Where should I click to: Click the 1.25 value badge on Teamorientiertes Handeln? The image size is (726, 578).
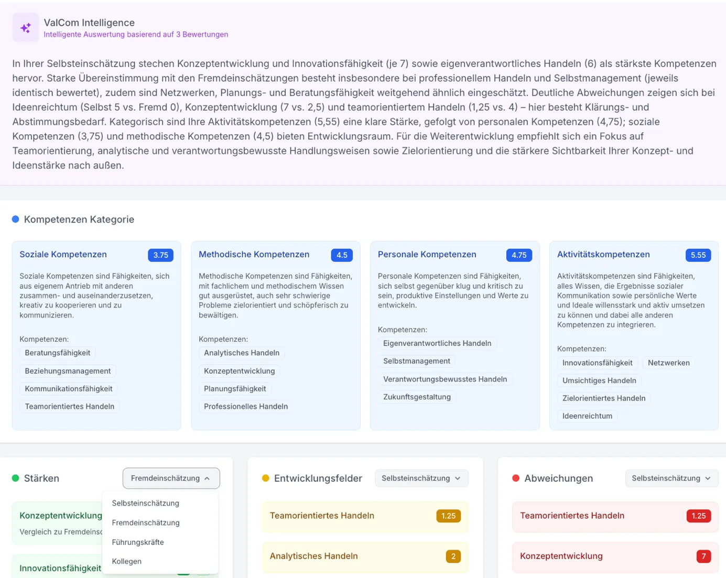click(448, 516)
